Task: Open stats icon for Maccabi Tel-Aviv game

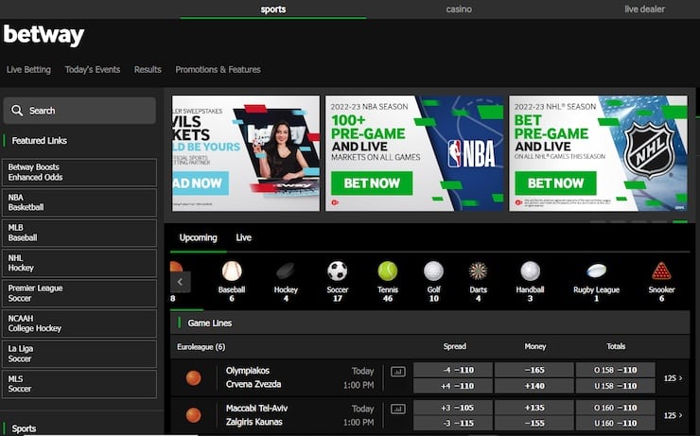Action: tap(397, 409)
